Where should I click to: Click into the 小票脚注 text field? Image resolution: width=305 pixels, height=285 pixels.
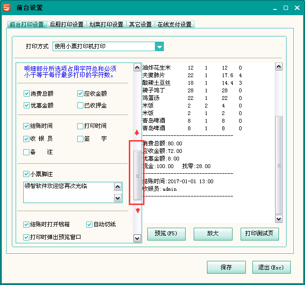68,192
